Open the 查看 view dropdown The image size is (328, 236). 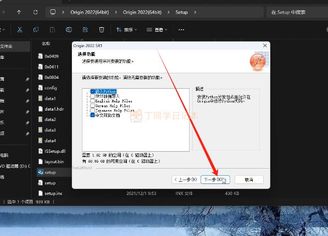157,30
